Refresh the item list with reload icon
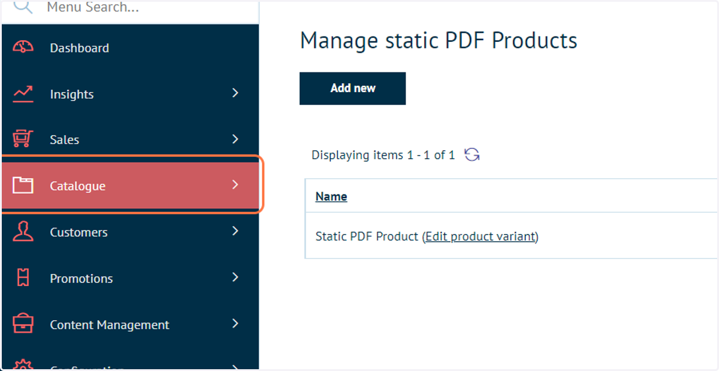719x371 pixels. click(x=472, y=155)
